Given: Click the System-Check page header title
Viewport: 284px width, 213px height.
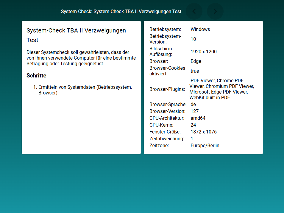Looking at the screenshot, I should [x=121, y=11].
